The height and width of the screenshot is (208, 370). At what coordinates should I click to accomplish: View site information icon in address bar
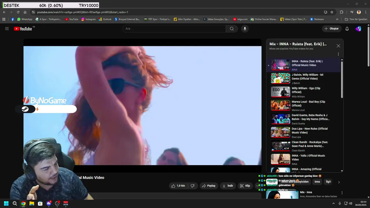coord(33,12)
